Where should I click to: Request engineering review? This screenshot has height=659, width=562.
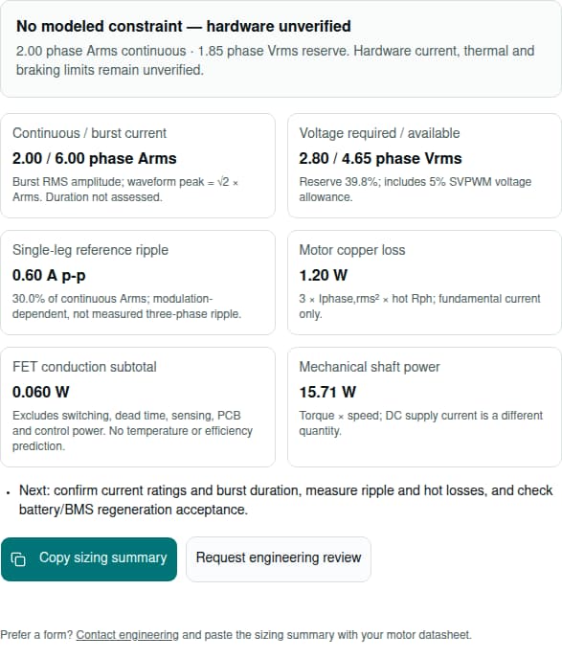[x=279, y=559]
